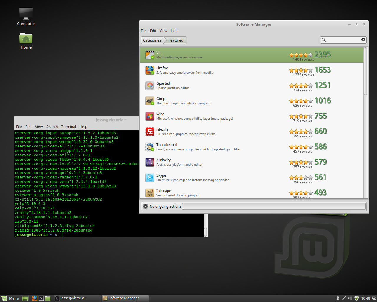Viewport: 377px width, 302px height.
Task: Click 'No ongoing actions' status text
Action: tap(165, 206)
